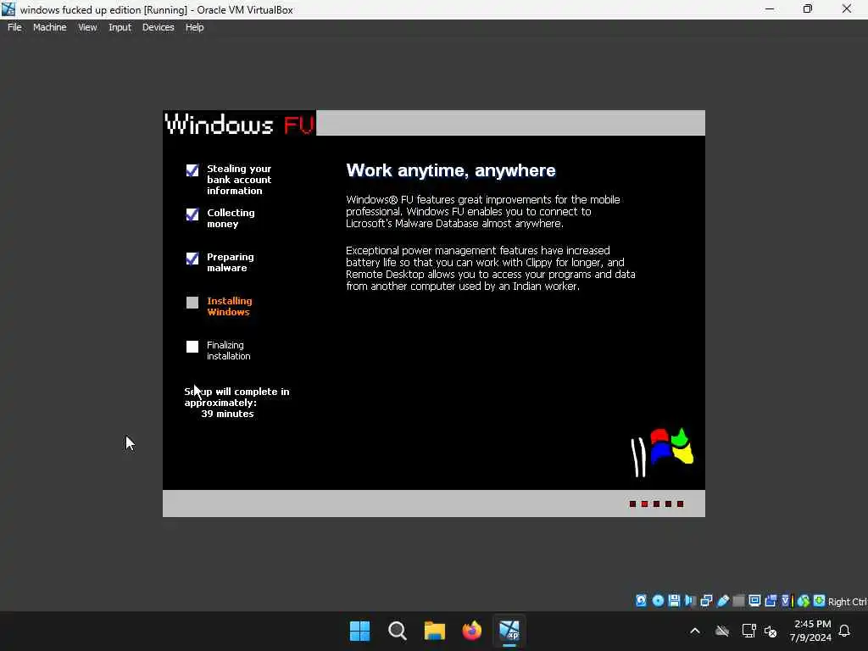Toggle the mouse integration indicator
This screenshot has width=868, height=651.
804,601
